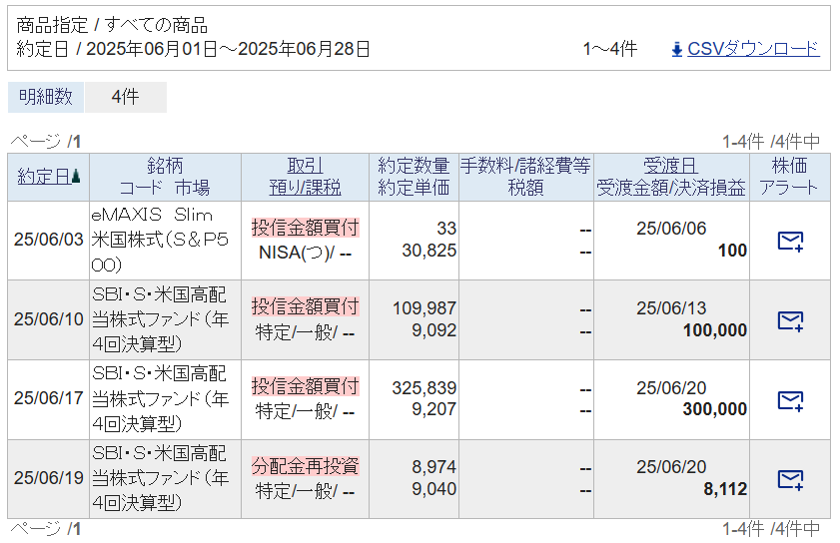
Task: Select the 銘柄 コード 市場 column header
Action: pos(165,177)
